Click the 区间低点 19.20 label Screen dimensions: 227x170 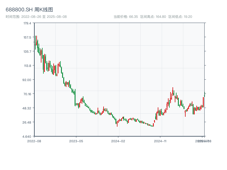coord(180,17)
